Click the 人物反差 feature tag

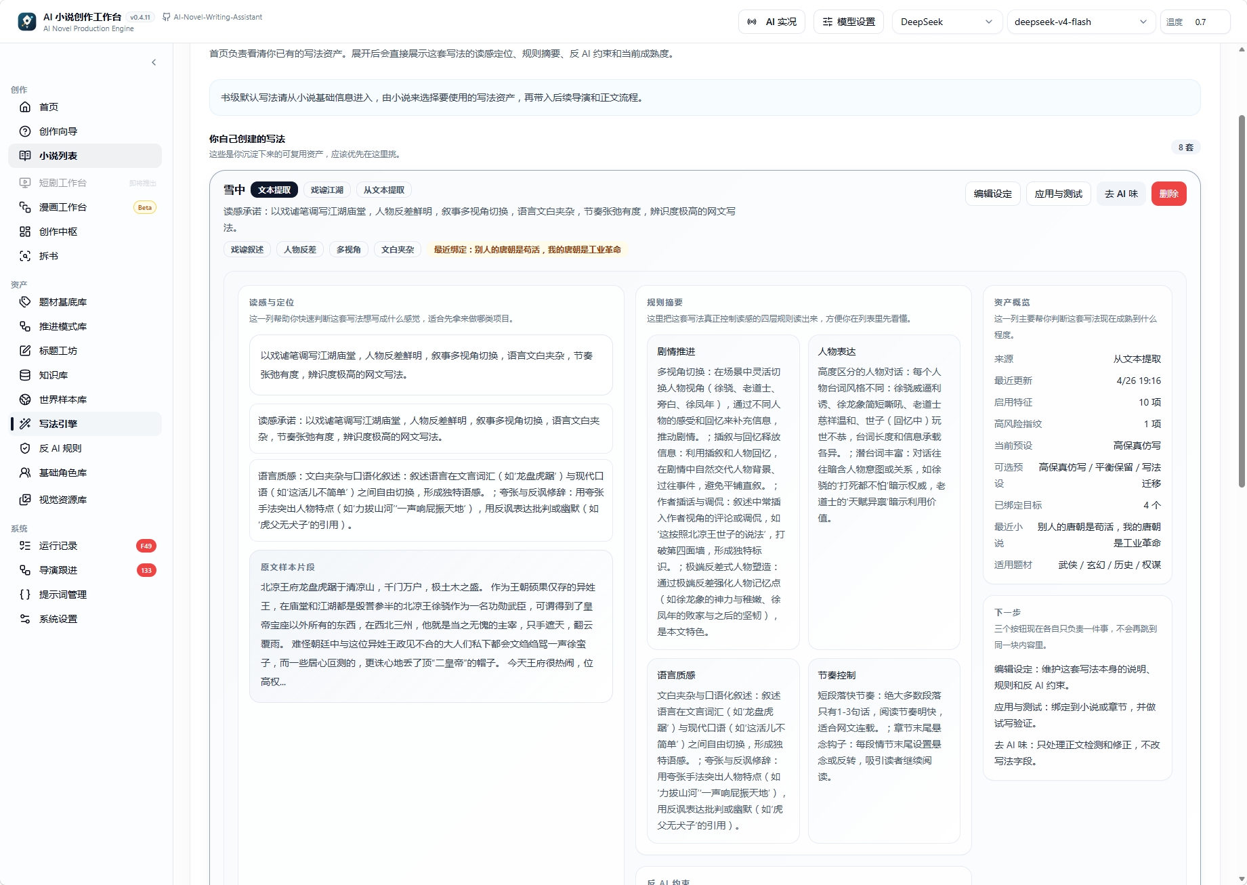300,250
